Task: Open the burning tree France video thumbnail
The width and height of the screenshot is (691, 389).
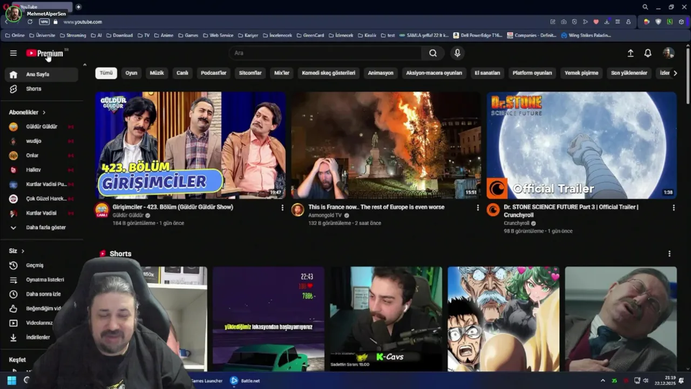Action: point(386,145)
